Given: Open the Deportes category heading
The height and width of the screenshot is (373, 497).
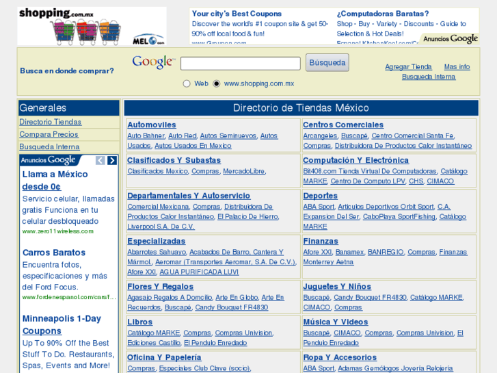Looking at the screenshot, I should coord(321,196).
